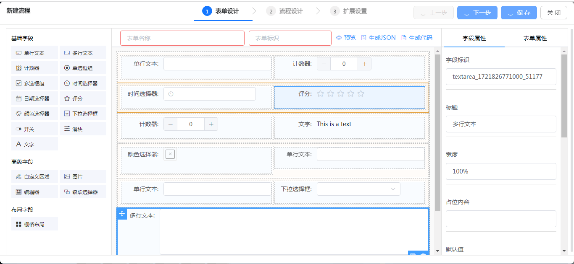The image size is (574, 264).
Task: Click the 关闭 button
Action: (x=554, y=13)
